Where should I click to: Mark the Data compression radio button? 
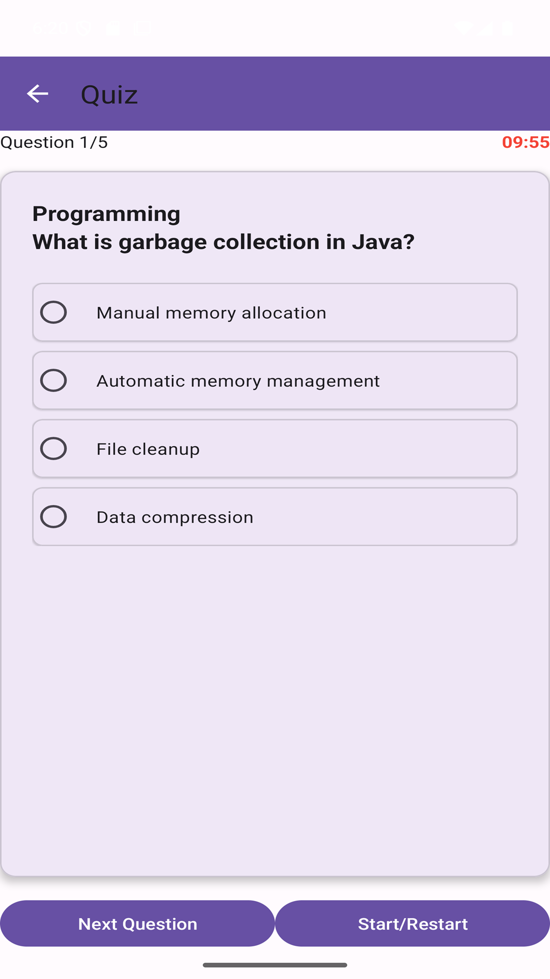coord(53,517)
